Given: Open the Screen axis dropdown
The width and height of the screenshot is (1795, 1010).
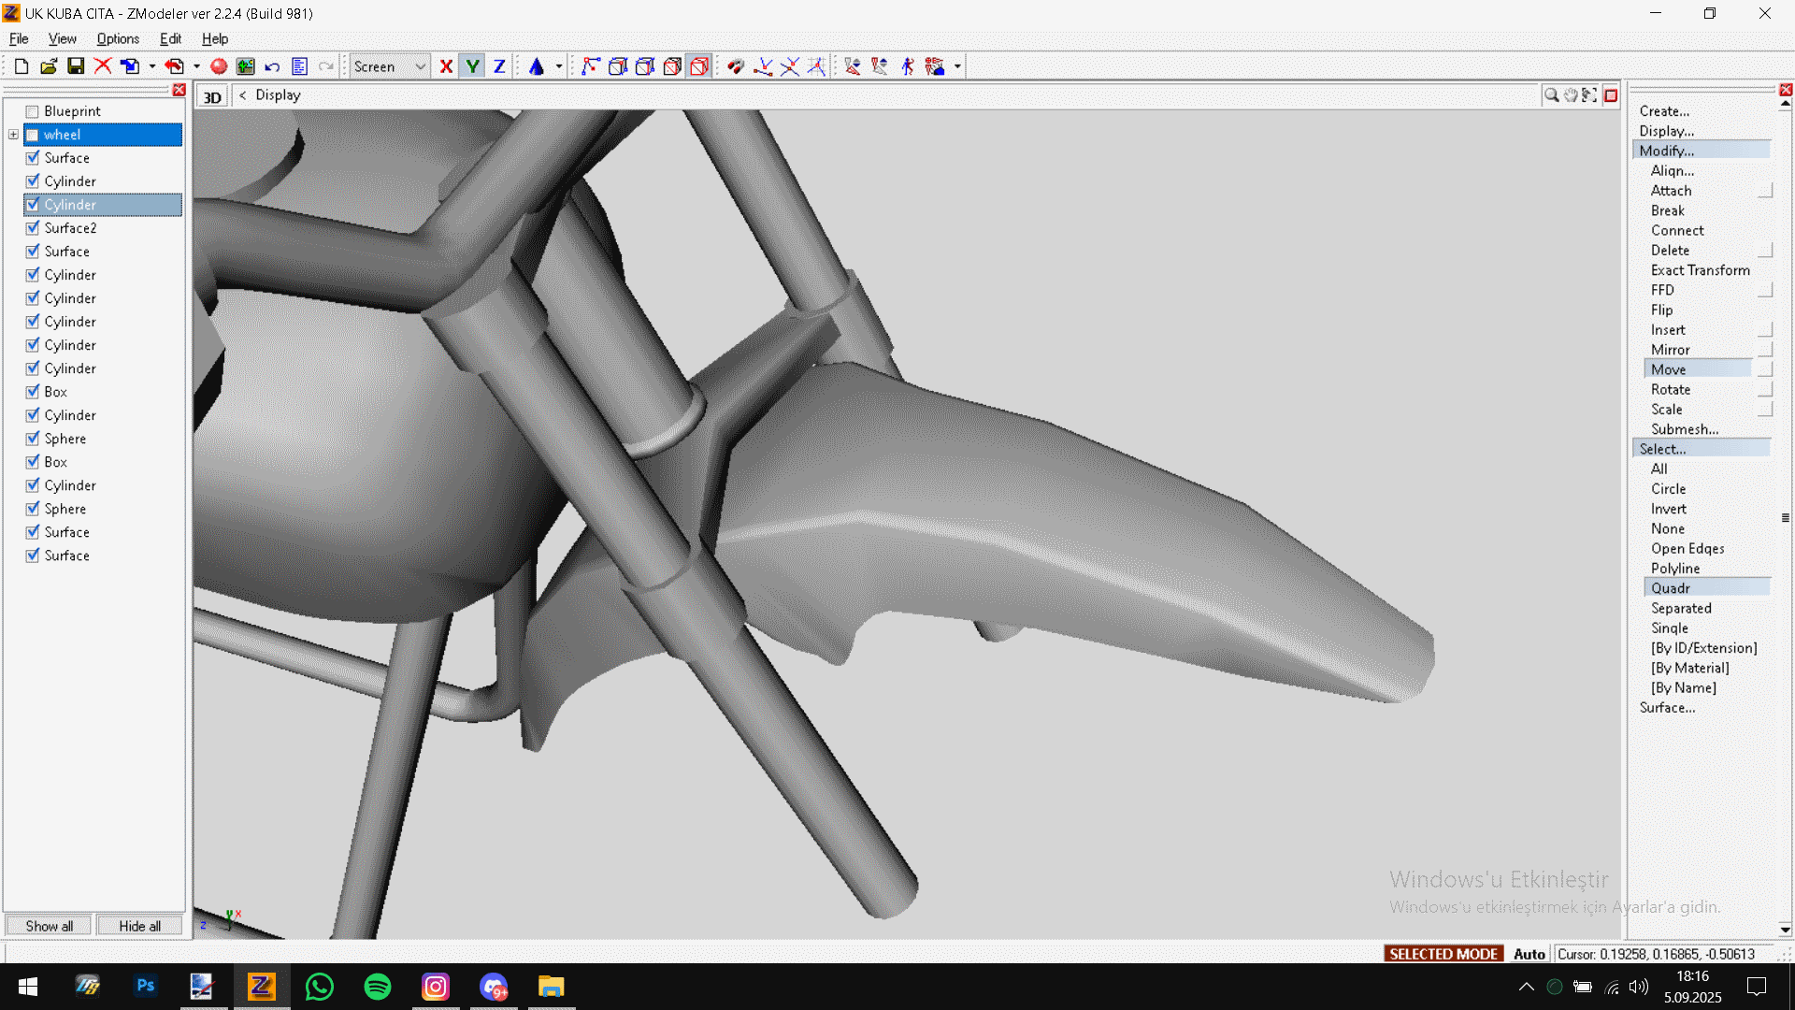Looking at the screenshot, I should pos(420,66).
